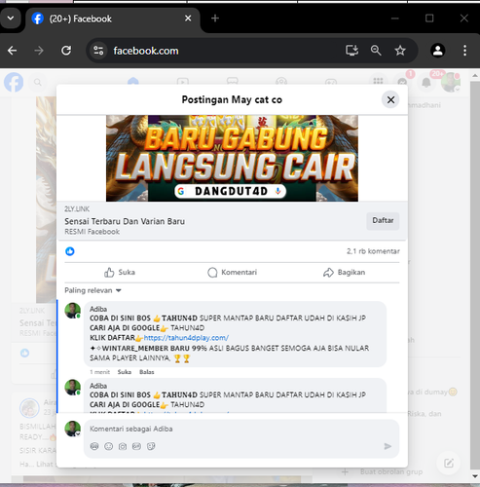Open the Paling relevan sort dropdown
480x487 pixels.
coord(92,290)
